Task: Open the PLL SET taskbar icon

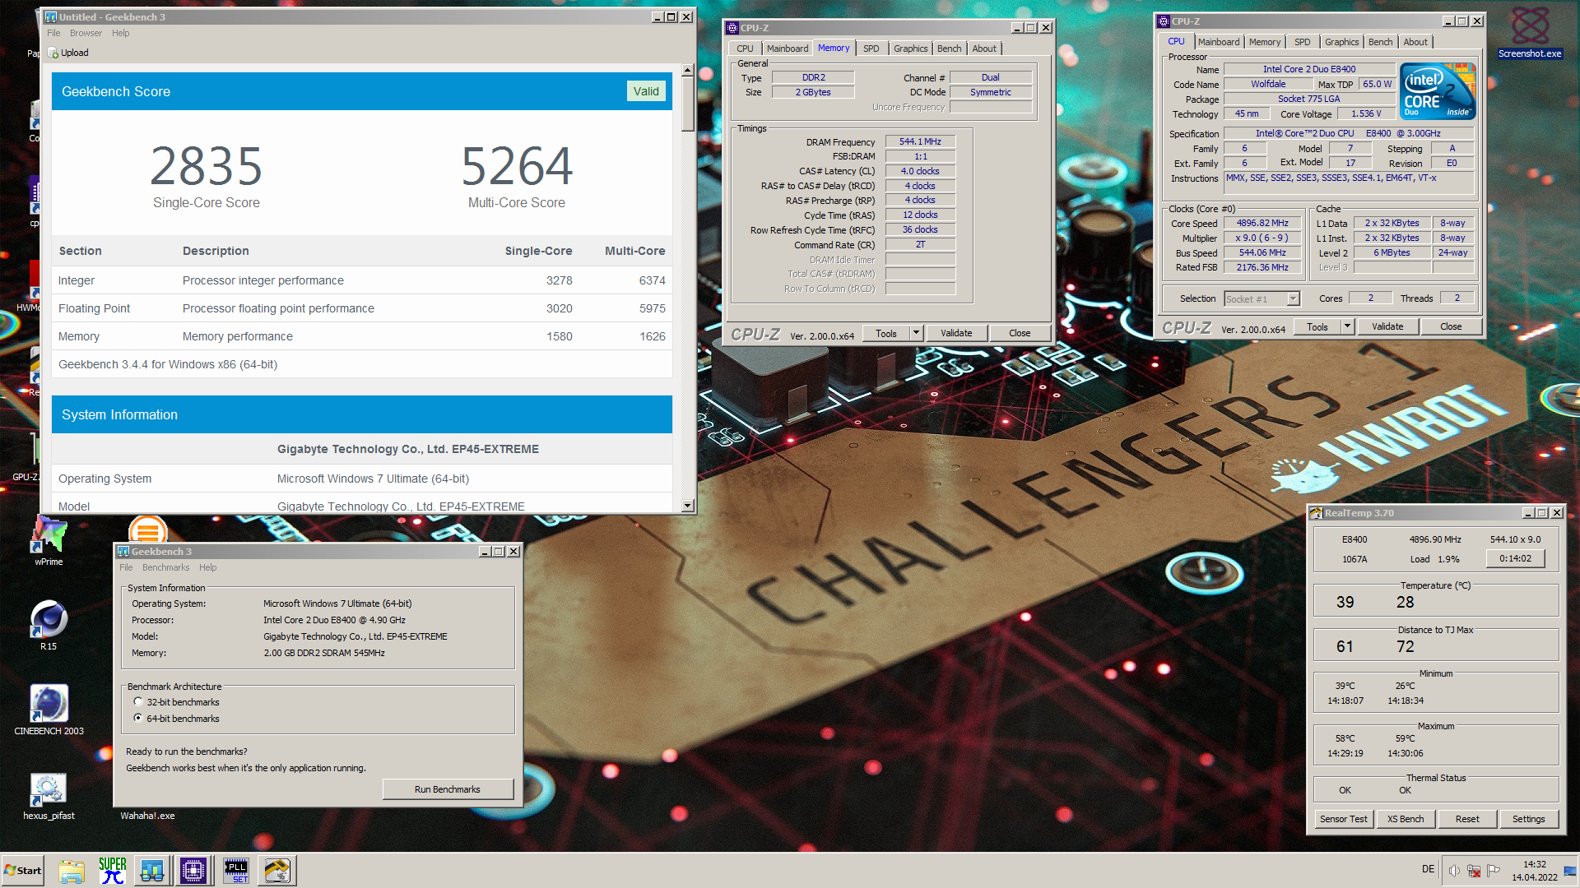Action: click(x=236, y=871)
